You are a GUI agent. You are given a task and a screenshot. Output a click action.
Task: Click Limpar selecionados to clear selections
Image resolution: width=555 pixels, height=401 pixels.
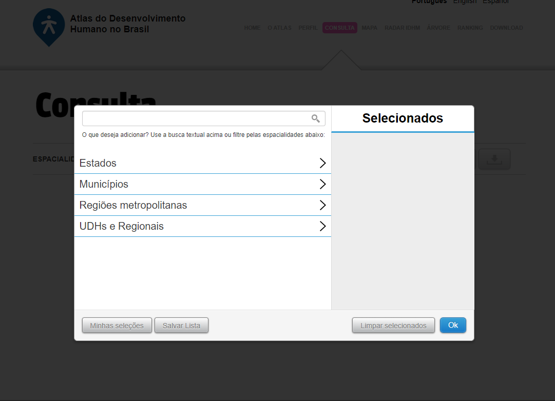[393, 326]
